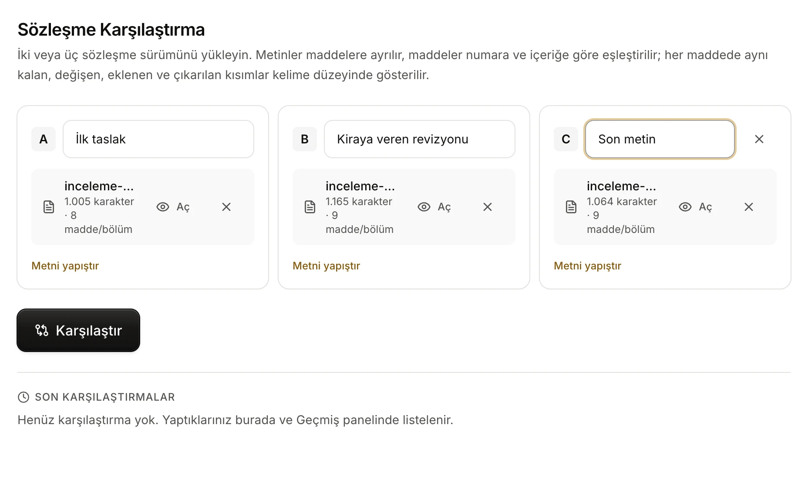Focus the Son metin name field
808x498 pixels.
coord(660,139)
